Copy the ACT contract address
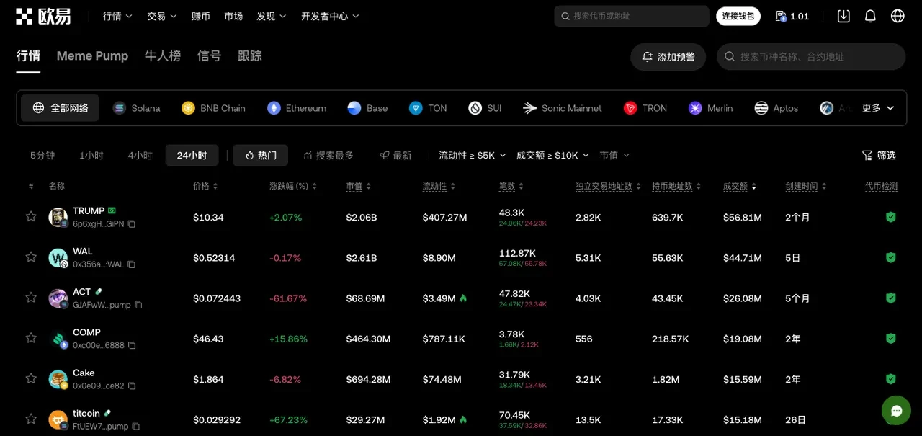The image size is (922, 436). 138,305
